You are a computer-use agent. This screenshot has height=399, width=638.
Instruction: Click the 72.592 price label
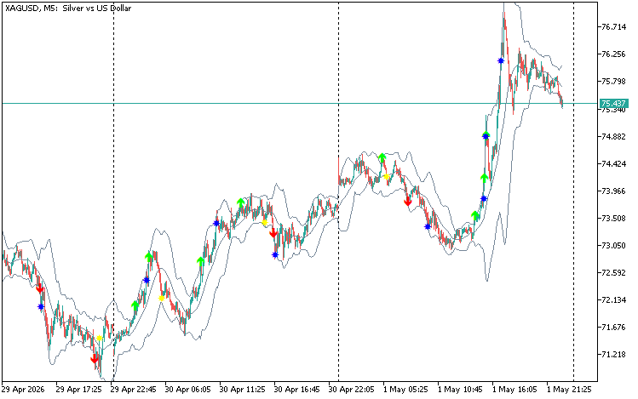tap(614, 272)
